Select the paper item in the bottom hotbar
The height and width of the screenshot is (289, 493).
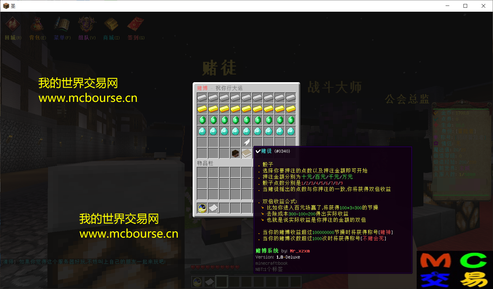pyautogui.click(x=210, y=282)
